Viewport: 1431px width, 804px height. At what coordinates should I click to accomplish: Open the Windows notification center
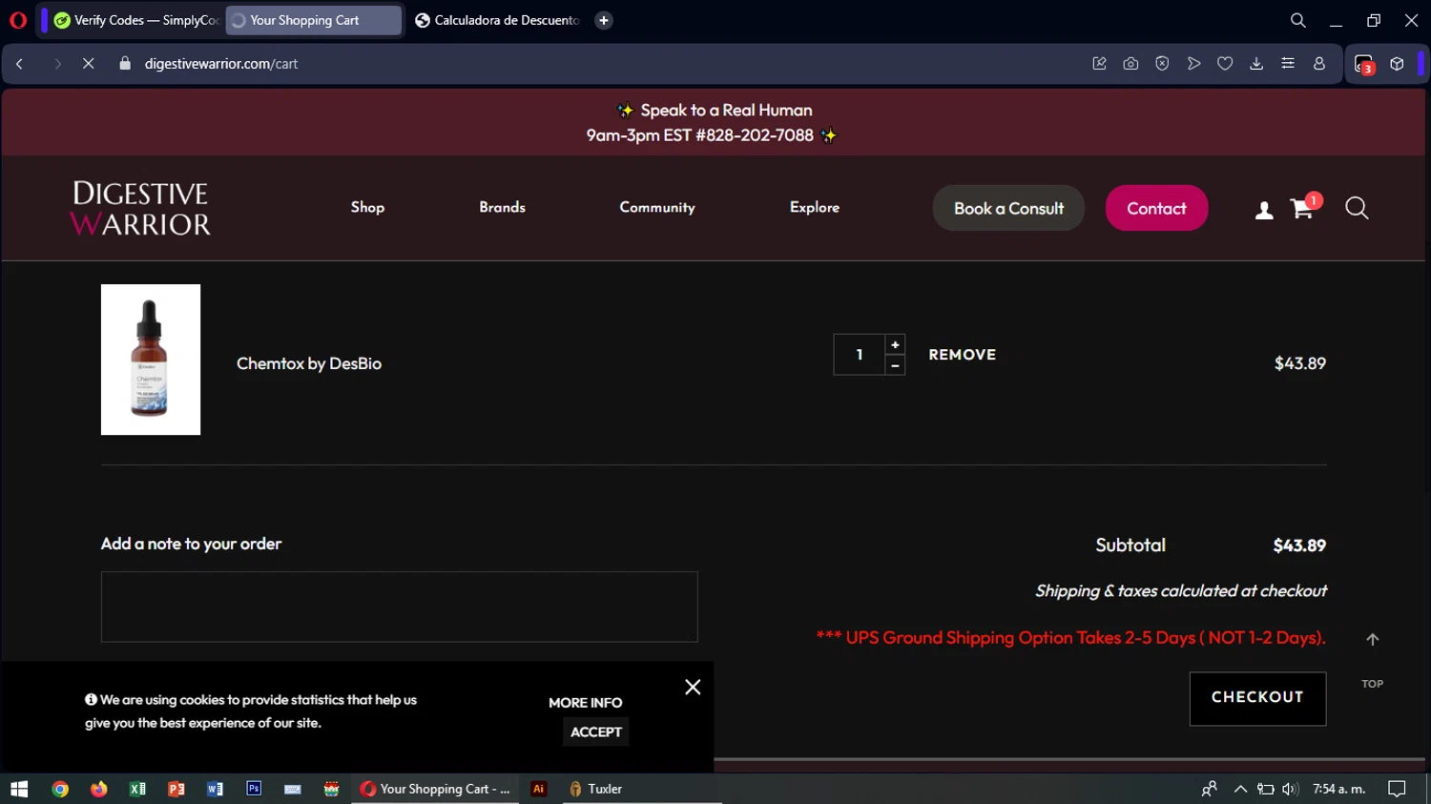pyautogui.click(x=1398, y=789)
